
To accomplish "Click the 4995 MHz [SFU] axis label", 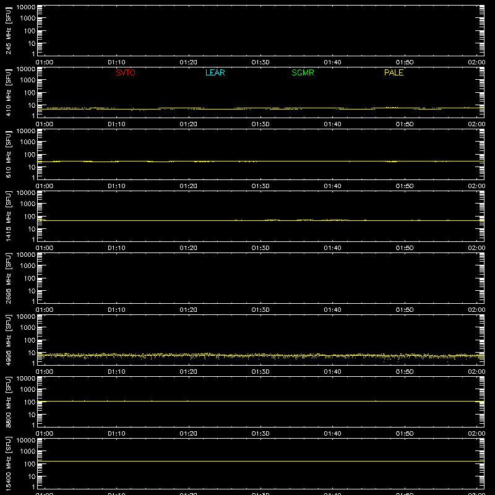I will 8,340.
